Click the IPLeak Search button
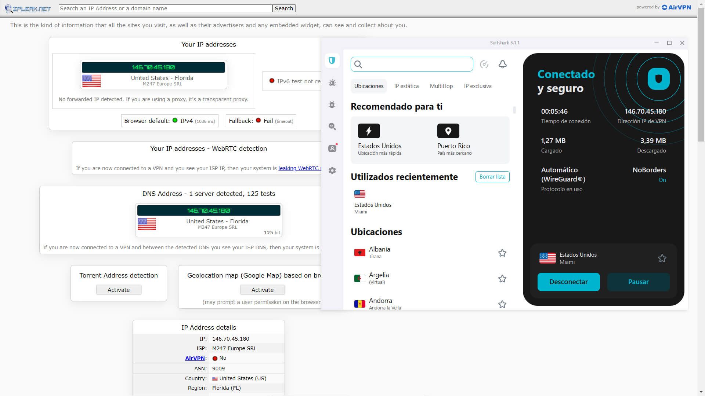 pyautogui.click(x=284, y=8)
